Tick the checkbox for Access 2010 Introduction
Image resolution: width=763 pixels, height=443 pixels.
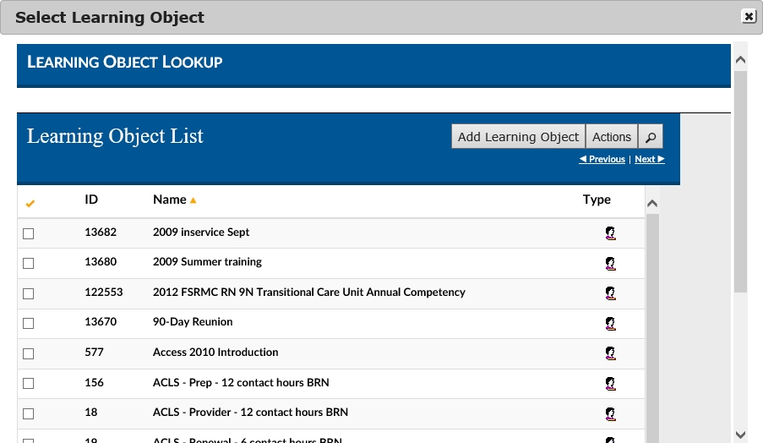[29, 353]
